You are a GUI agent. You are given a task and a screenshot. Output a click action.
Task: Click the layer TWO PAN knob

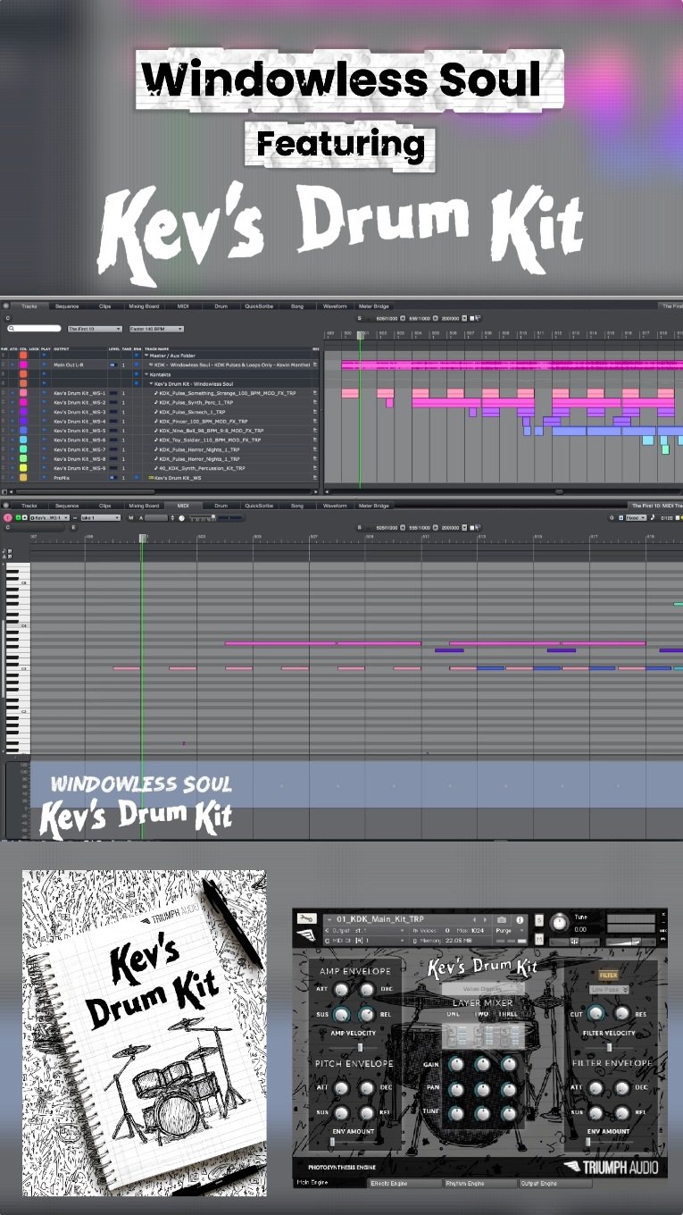482,1089
